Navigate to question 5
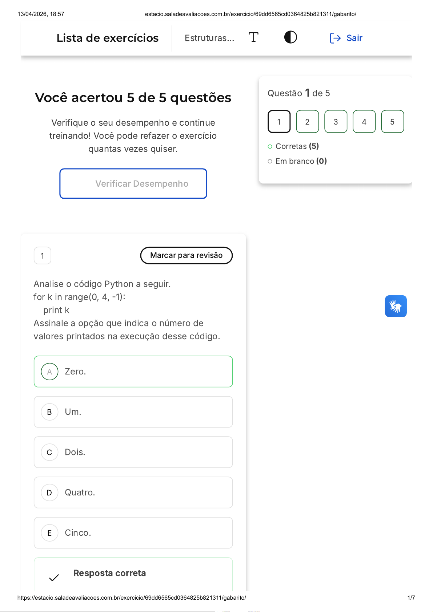433x612 pixels. click(392, 122)
